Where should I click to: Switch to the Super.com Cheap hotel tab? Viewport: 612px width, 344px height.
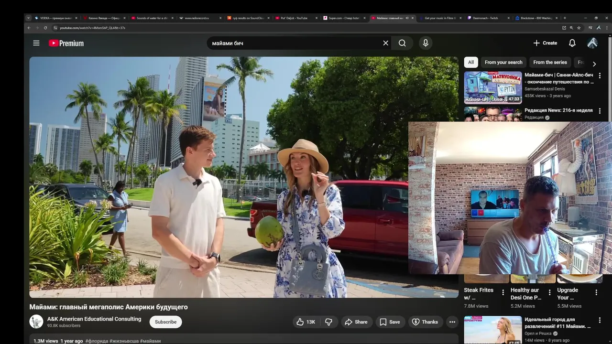click(x=344, y=18)
